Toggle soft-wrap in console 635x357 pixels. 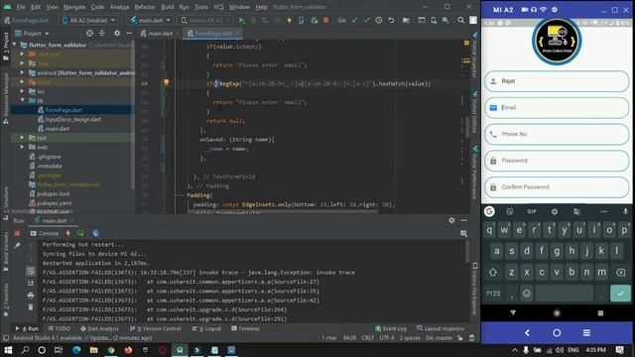pyautogui.click(x=31, y=271)
